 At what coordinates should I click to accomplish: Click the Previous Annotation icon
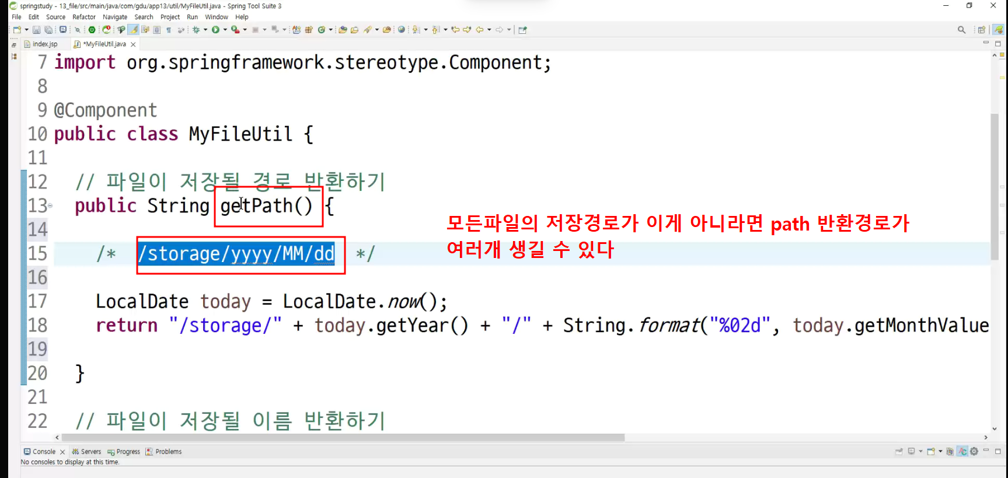click(x=435, y=30)
